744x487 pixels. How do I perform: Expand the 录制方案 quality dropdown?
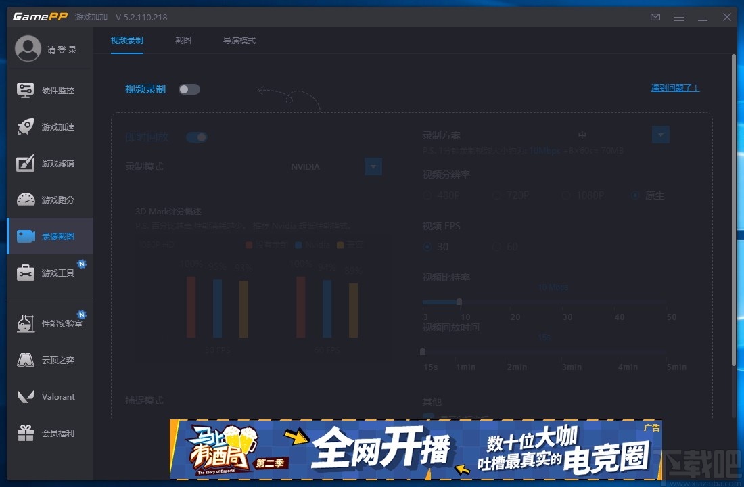pyautogui.click(x=660, y=135)
